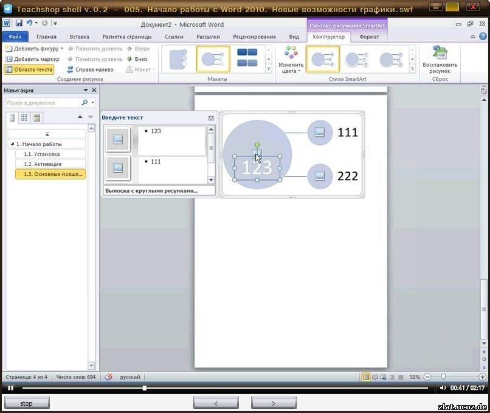
Task: Switch to the Главная ribbon tab
Action: pyautogui.click(x=46, y=36)
